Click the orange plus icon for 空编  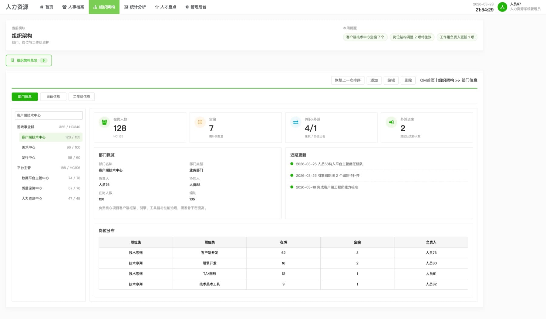tap(200, 122)
